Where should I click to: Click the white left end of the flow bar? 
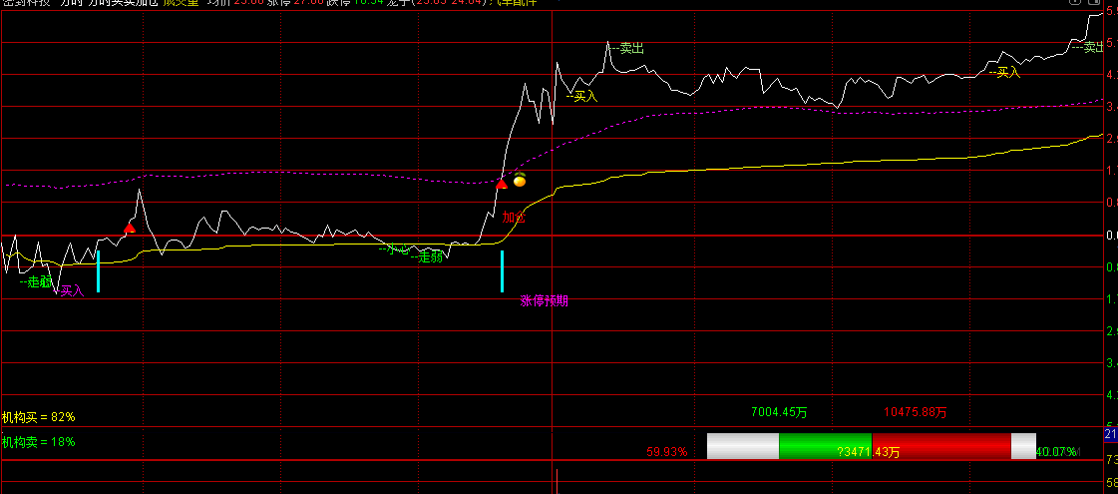[x=743, y=446]
